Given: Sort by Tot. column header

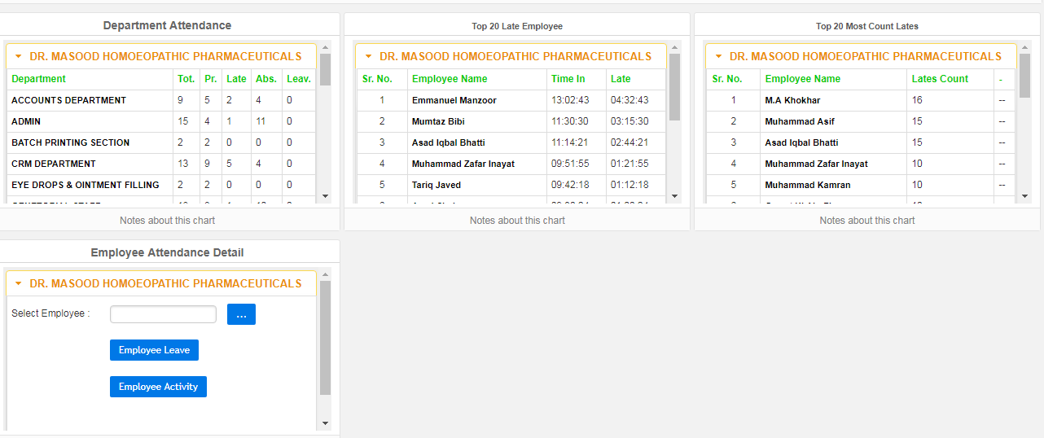Looking at the screenshot, I should click(x=186, y=79).
